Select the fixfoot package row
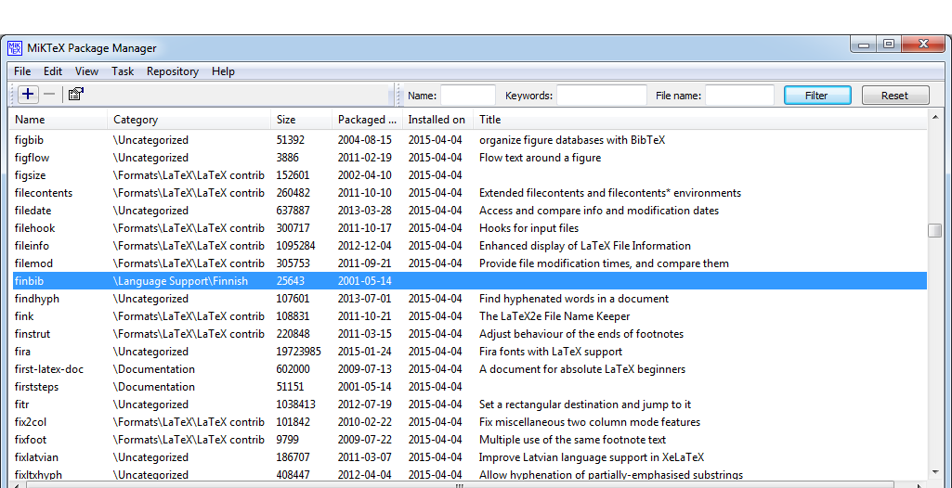Screen dimensions: 952x488 coord(470,439)
